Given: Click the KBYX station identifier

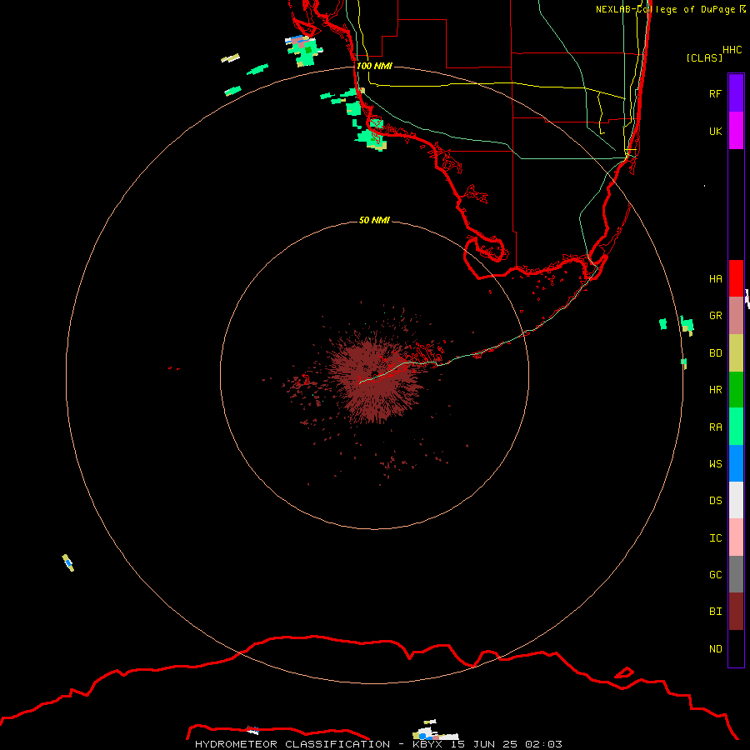Looking at the screenshot, I should (x=427, y=744).
